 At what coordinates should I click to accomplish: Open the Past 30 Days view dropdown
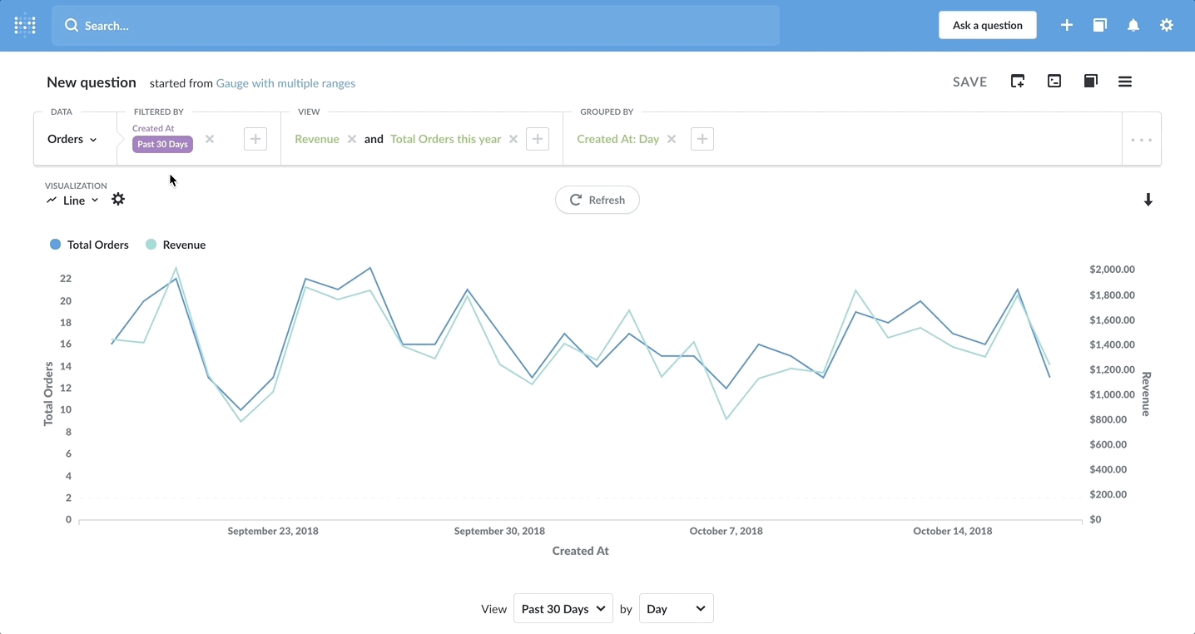pos(563,609)
